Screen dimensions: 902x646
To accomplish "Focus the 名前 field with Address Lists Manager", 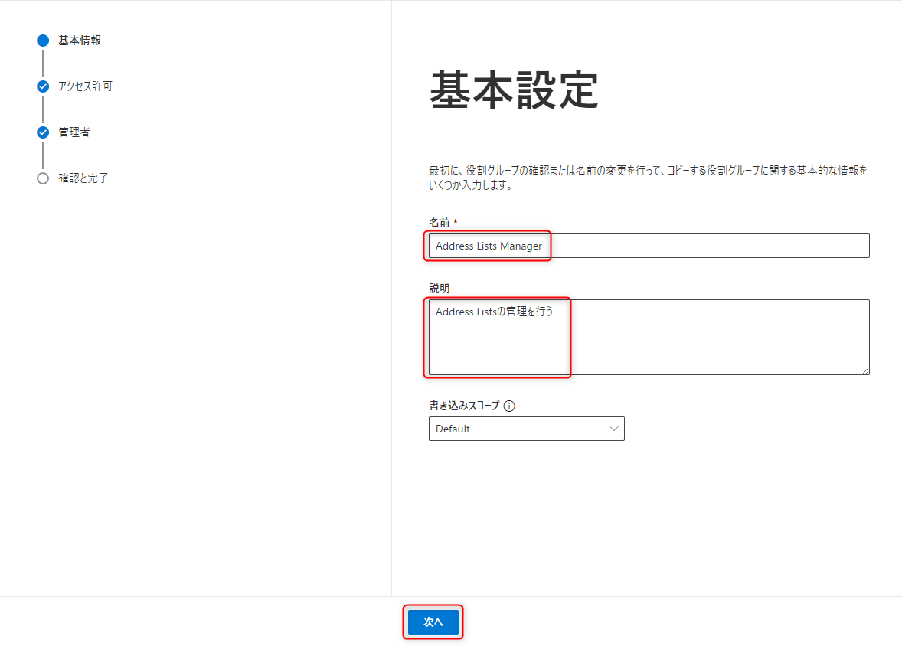I will click(648, 246).
